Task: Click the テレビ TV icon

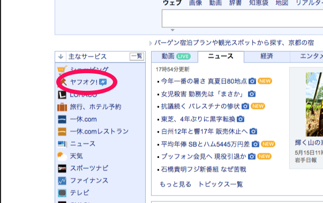Action: click(x=62, y=193)
